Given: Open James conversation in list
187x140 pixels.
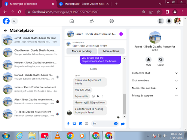Looking at the screenshot, I should click(31, 89).
